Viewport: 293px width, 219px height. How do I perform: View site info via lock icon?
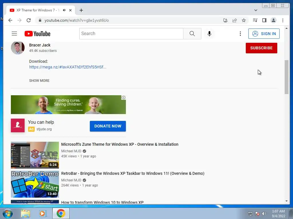point(40,20)
